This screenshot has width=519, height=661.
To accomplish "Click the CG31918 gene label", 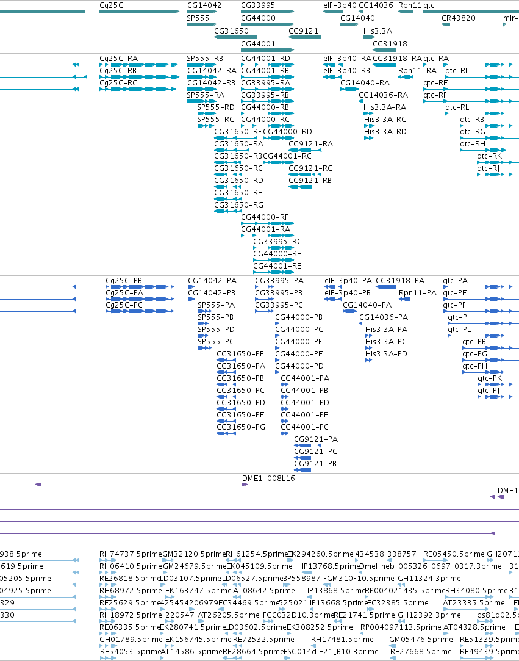I will [390, 43].
